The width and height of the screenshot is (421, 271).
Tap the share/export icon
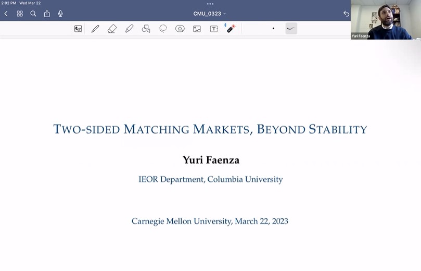(x=47, y=14)
